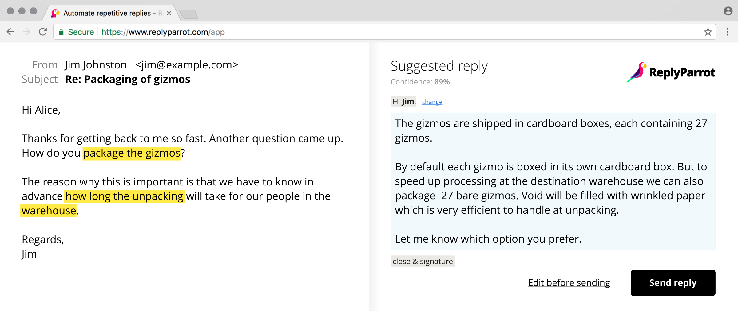Click the green Secure padlock icon
Viewport: 738px width, 311px height.
coord(61,32)
